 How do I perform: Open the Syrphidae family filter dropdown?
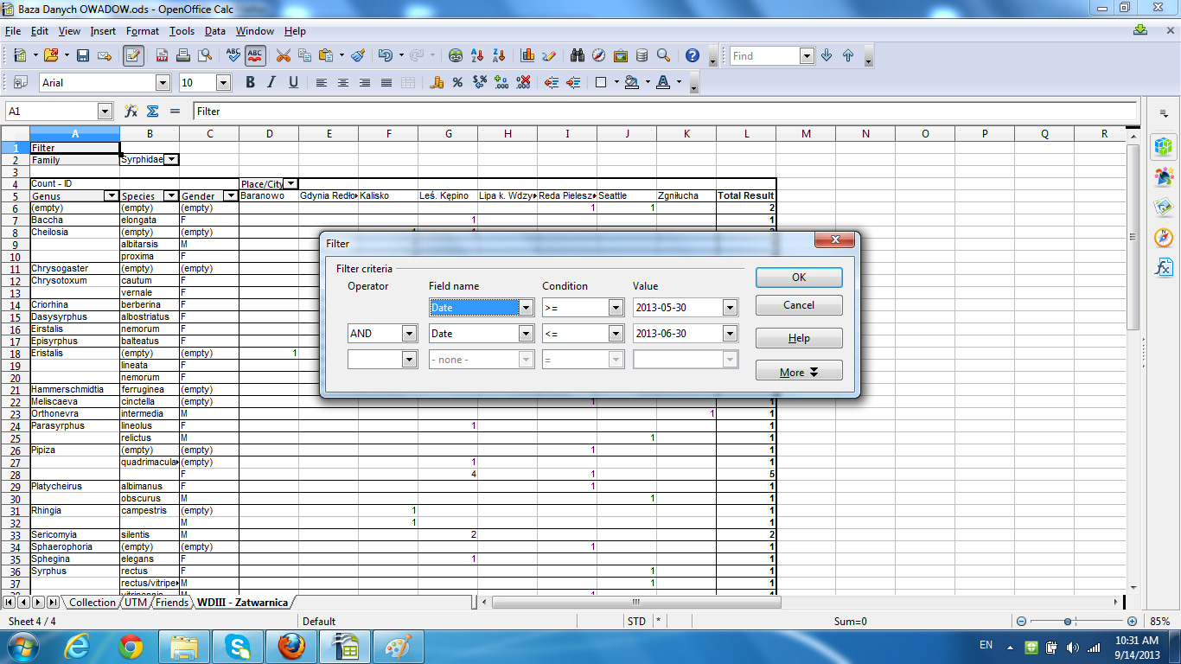[171, 160]
